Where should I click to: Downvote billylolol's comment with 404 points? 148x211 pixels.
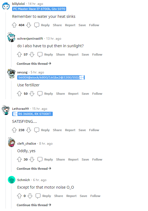[29, 25]
